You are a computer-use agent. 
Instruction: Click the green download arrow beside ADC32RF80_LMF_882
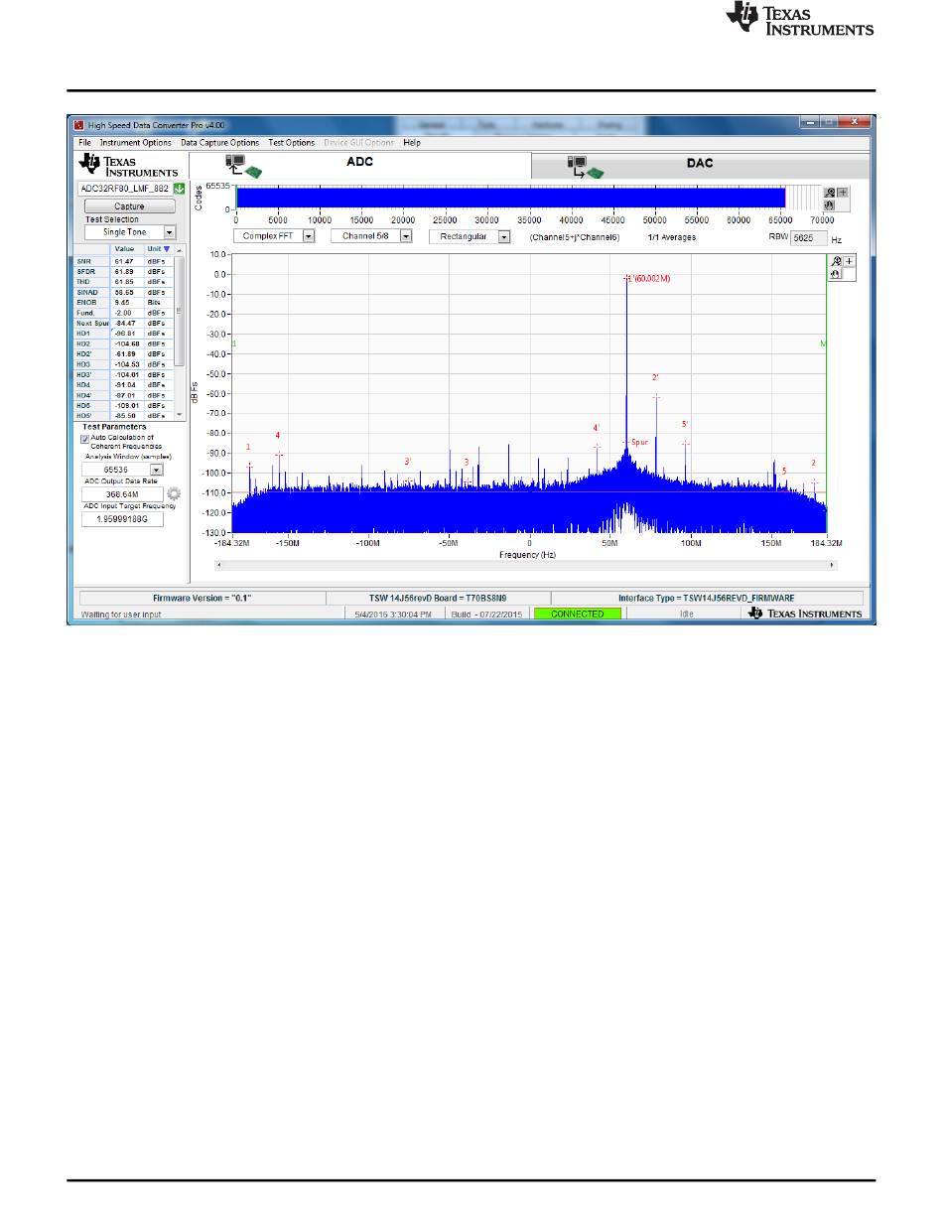coord(179,190)
